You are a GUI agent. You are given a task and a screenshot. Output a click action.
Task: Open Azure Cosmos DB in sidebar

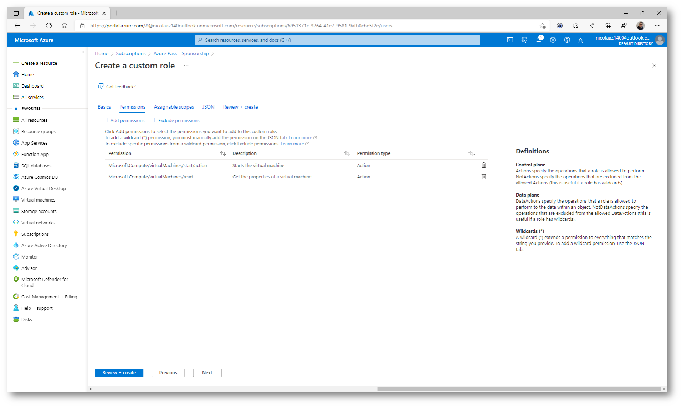[35, 177]
